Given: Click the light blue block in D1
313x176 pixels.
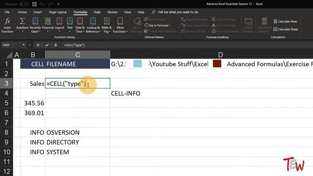Looking at the screenshot, I should pyautogui.click(x=137, y=64).
